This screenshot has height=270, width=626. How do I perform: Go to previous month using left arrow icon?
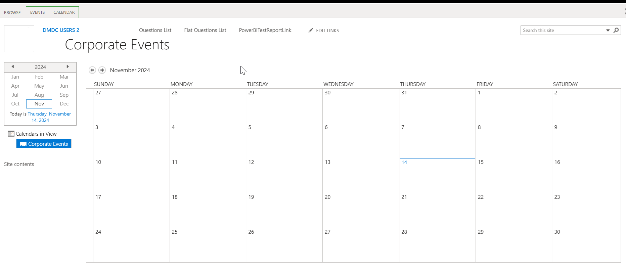(x=92, y=70)
